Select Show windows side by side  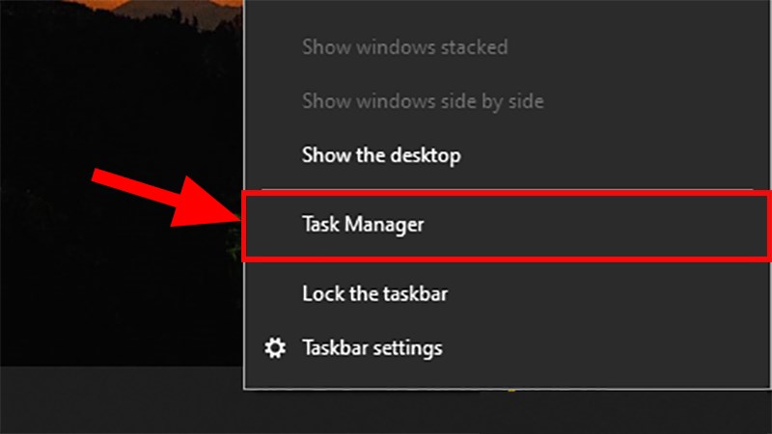point(423,100)
